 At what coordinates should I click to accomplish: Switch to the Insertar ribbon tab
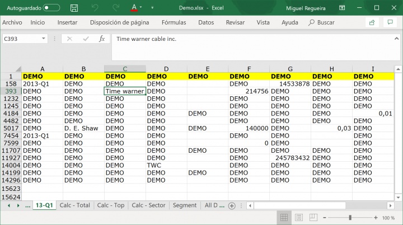click(x=67, y=22)
